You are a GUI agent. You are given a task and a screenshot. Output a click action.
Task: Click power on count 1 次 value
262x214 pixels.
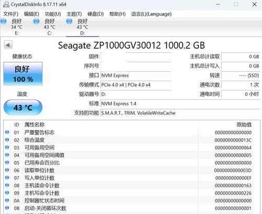241,85
